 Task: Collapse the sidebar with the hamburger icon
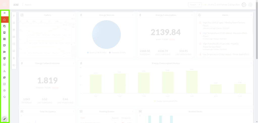(x=5, y=13)
